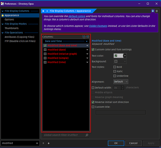Click the expand-all icon above the Columns list
The height and width of the screenshot is (148, 161).
[x=84, y=37]
